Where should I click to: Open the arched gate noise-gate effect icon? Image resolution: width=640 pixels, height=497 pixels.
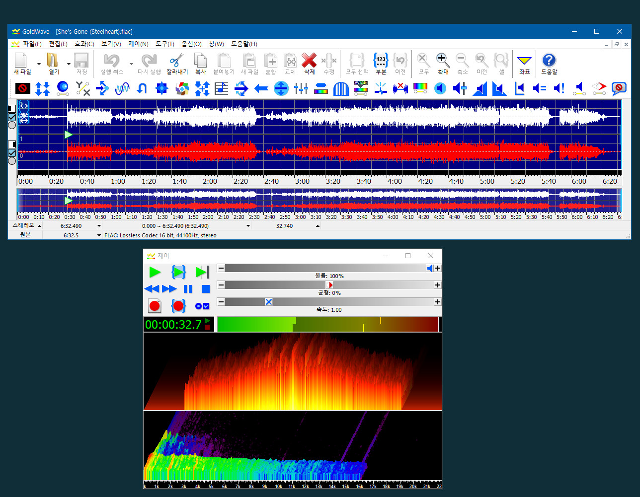click(341, 89)
